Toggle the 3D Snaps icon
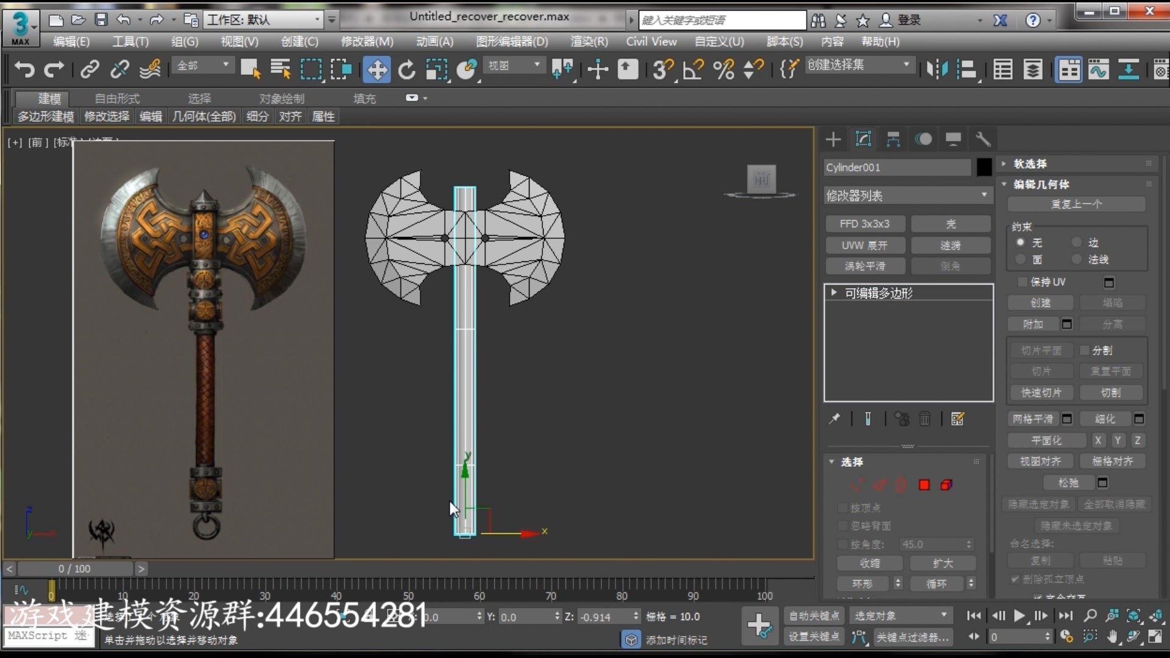Image resolution: width=1170 pixels, height=658 pixels. pos(663,69)
